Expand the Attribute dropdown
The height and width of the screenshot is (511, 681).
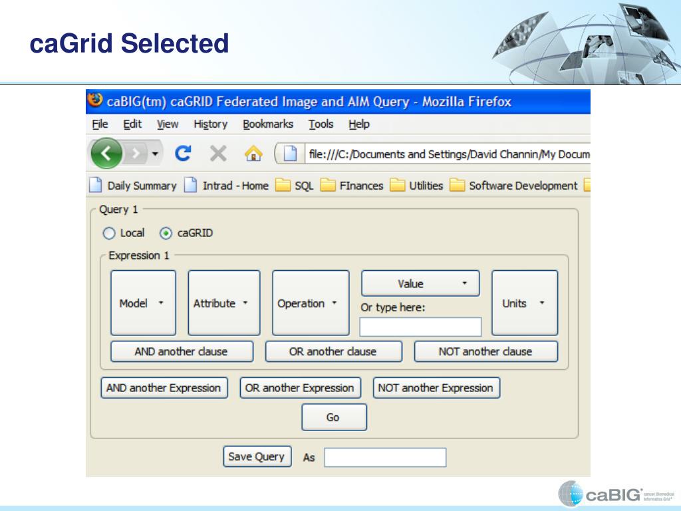pos(224,303)
